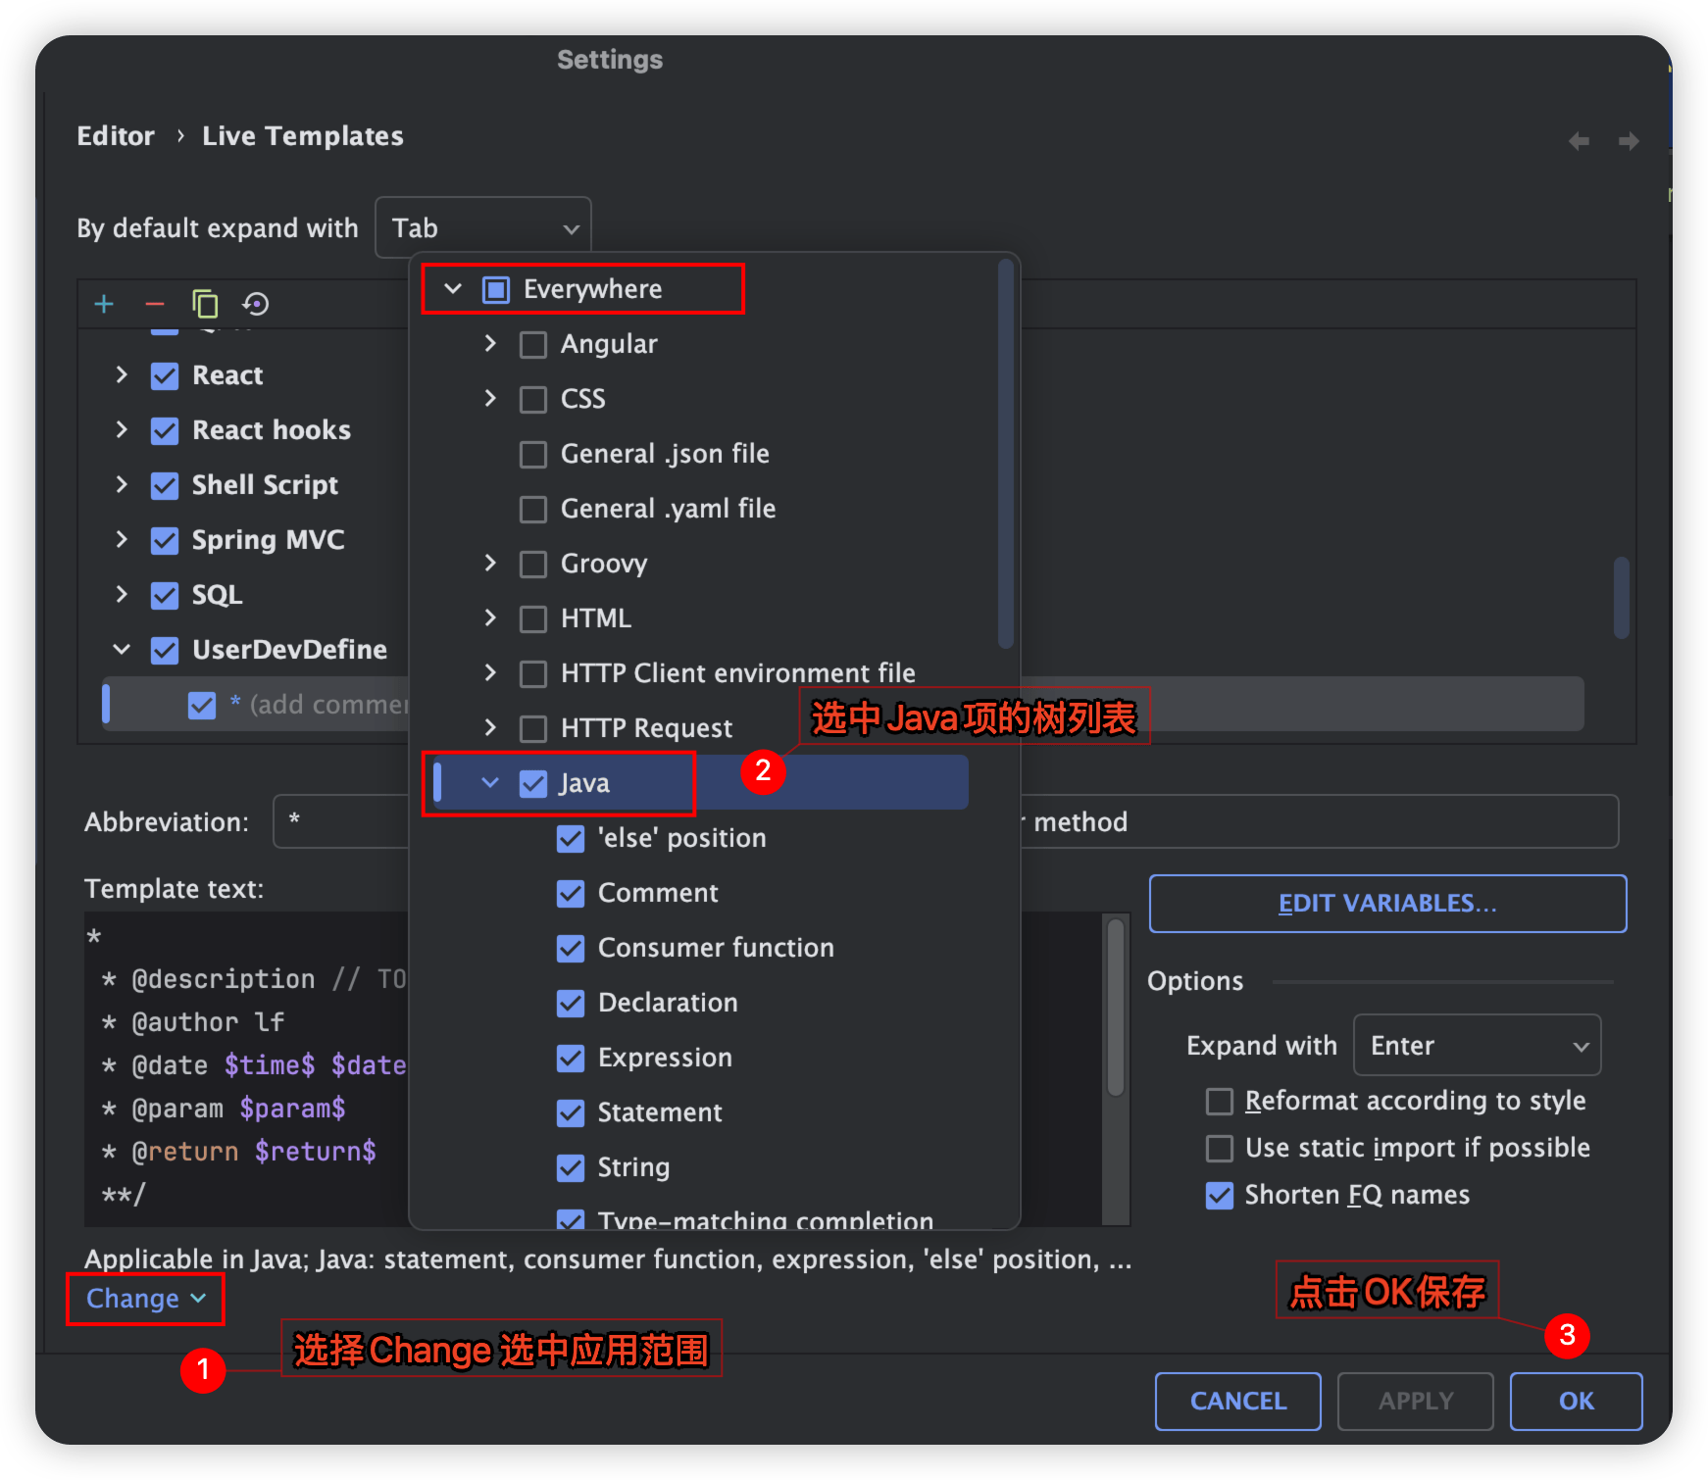Check the CSS context checkbox
The image size is (1708, 1480).
tap(533, 400)
